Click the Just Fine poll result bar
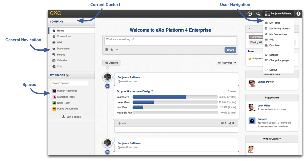The width and height of the screenshot is (308, 161). pos(175,107)
